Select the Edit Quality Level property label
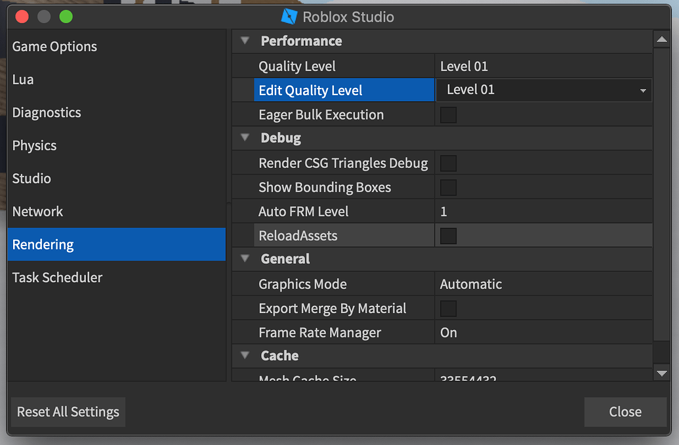This screenshot has width=679, height=445. click(310, 90)
